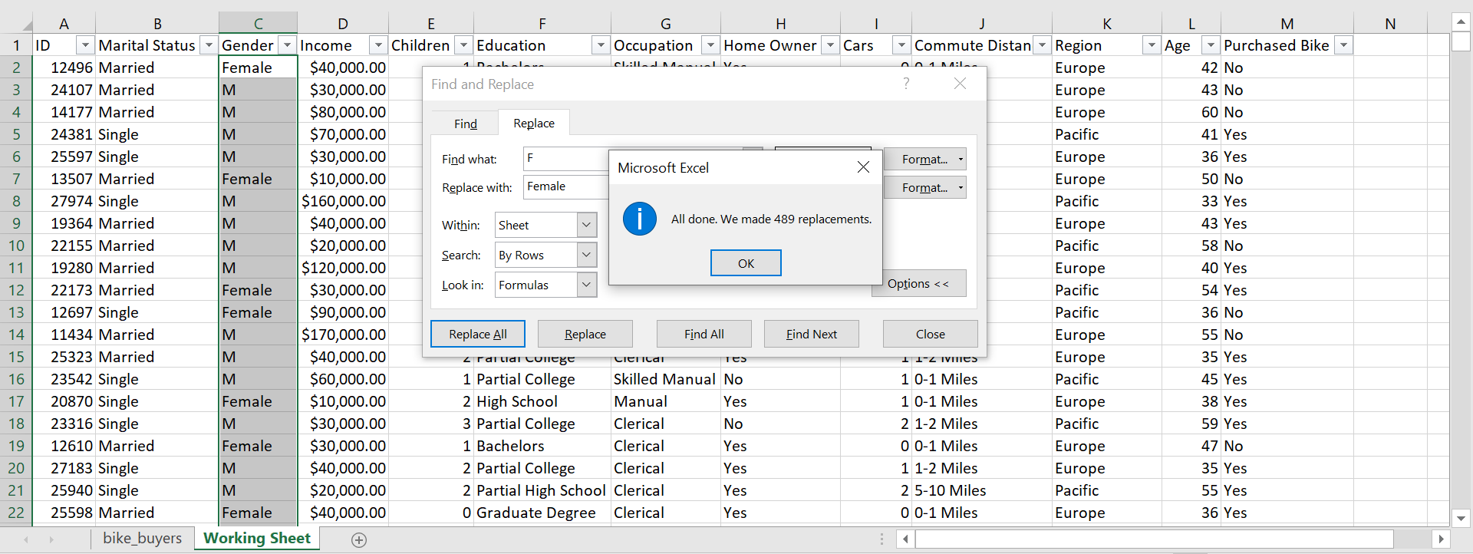Click the Replace with input field
This screenshot has height=554, width=1473.
(x=566, y=186)
